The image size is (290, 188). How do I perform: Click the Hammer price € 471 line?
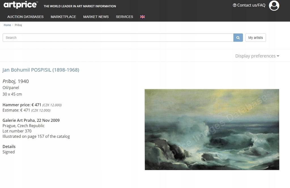[x=32, y=105]
